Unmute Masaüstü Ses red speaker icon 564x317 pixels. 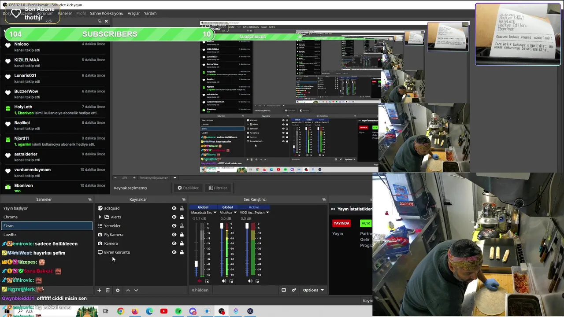point(199,281)
